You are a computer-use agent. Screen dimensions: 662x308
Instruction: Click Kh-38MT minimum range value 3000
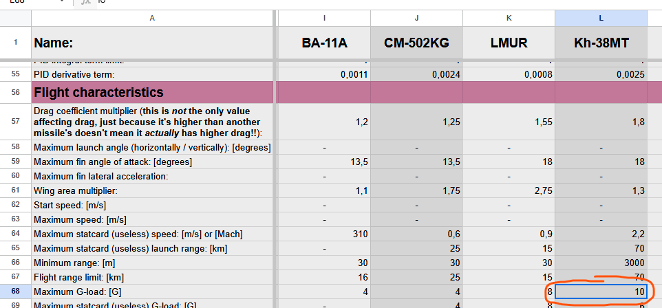tap(601, 263)
